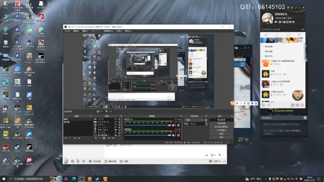Toggle visibility of 显示器采集 2 source
The image size is (324, 182).
(x=115, y=135)
